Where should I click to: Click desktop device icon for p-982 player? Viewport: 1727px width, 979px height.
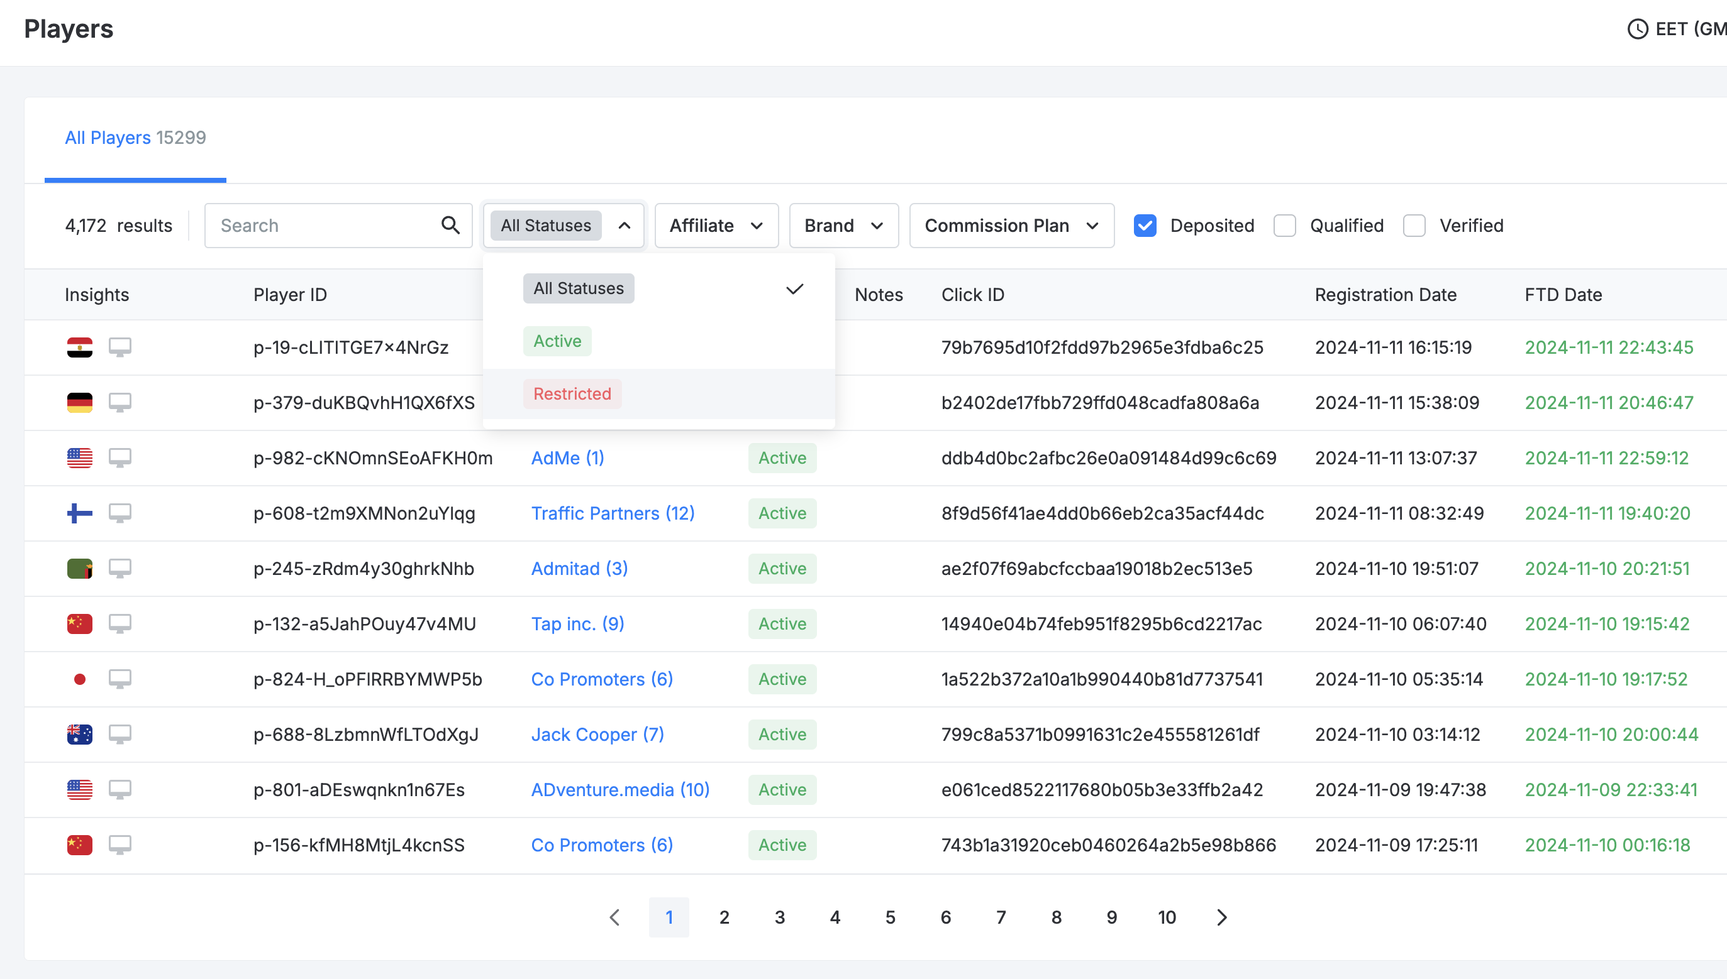click(x=119, y=458)
